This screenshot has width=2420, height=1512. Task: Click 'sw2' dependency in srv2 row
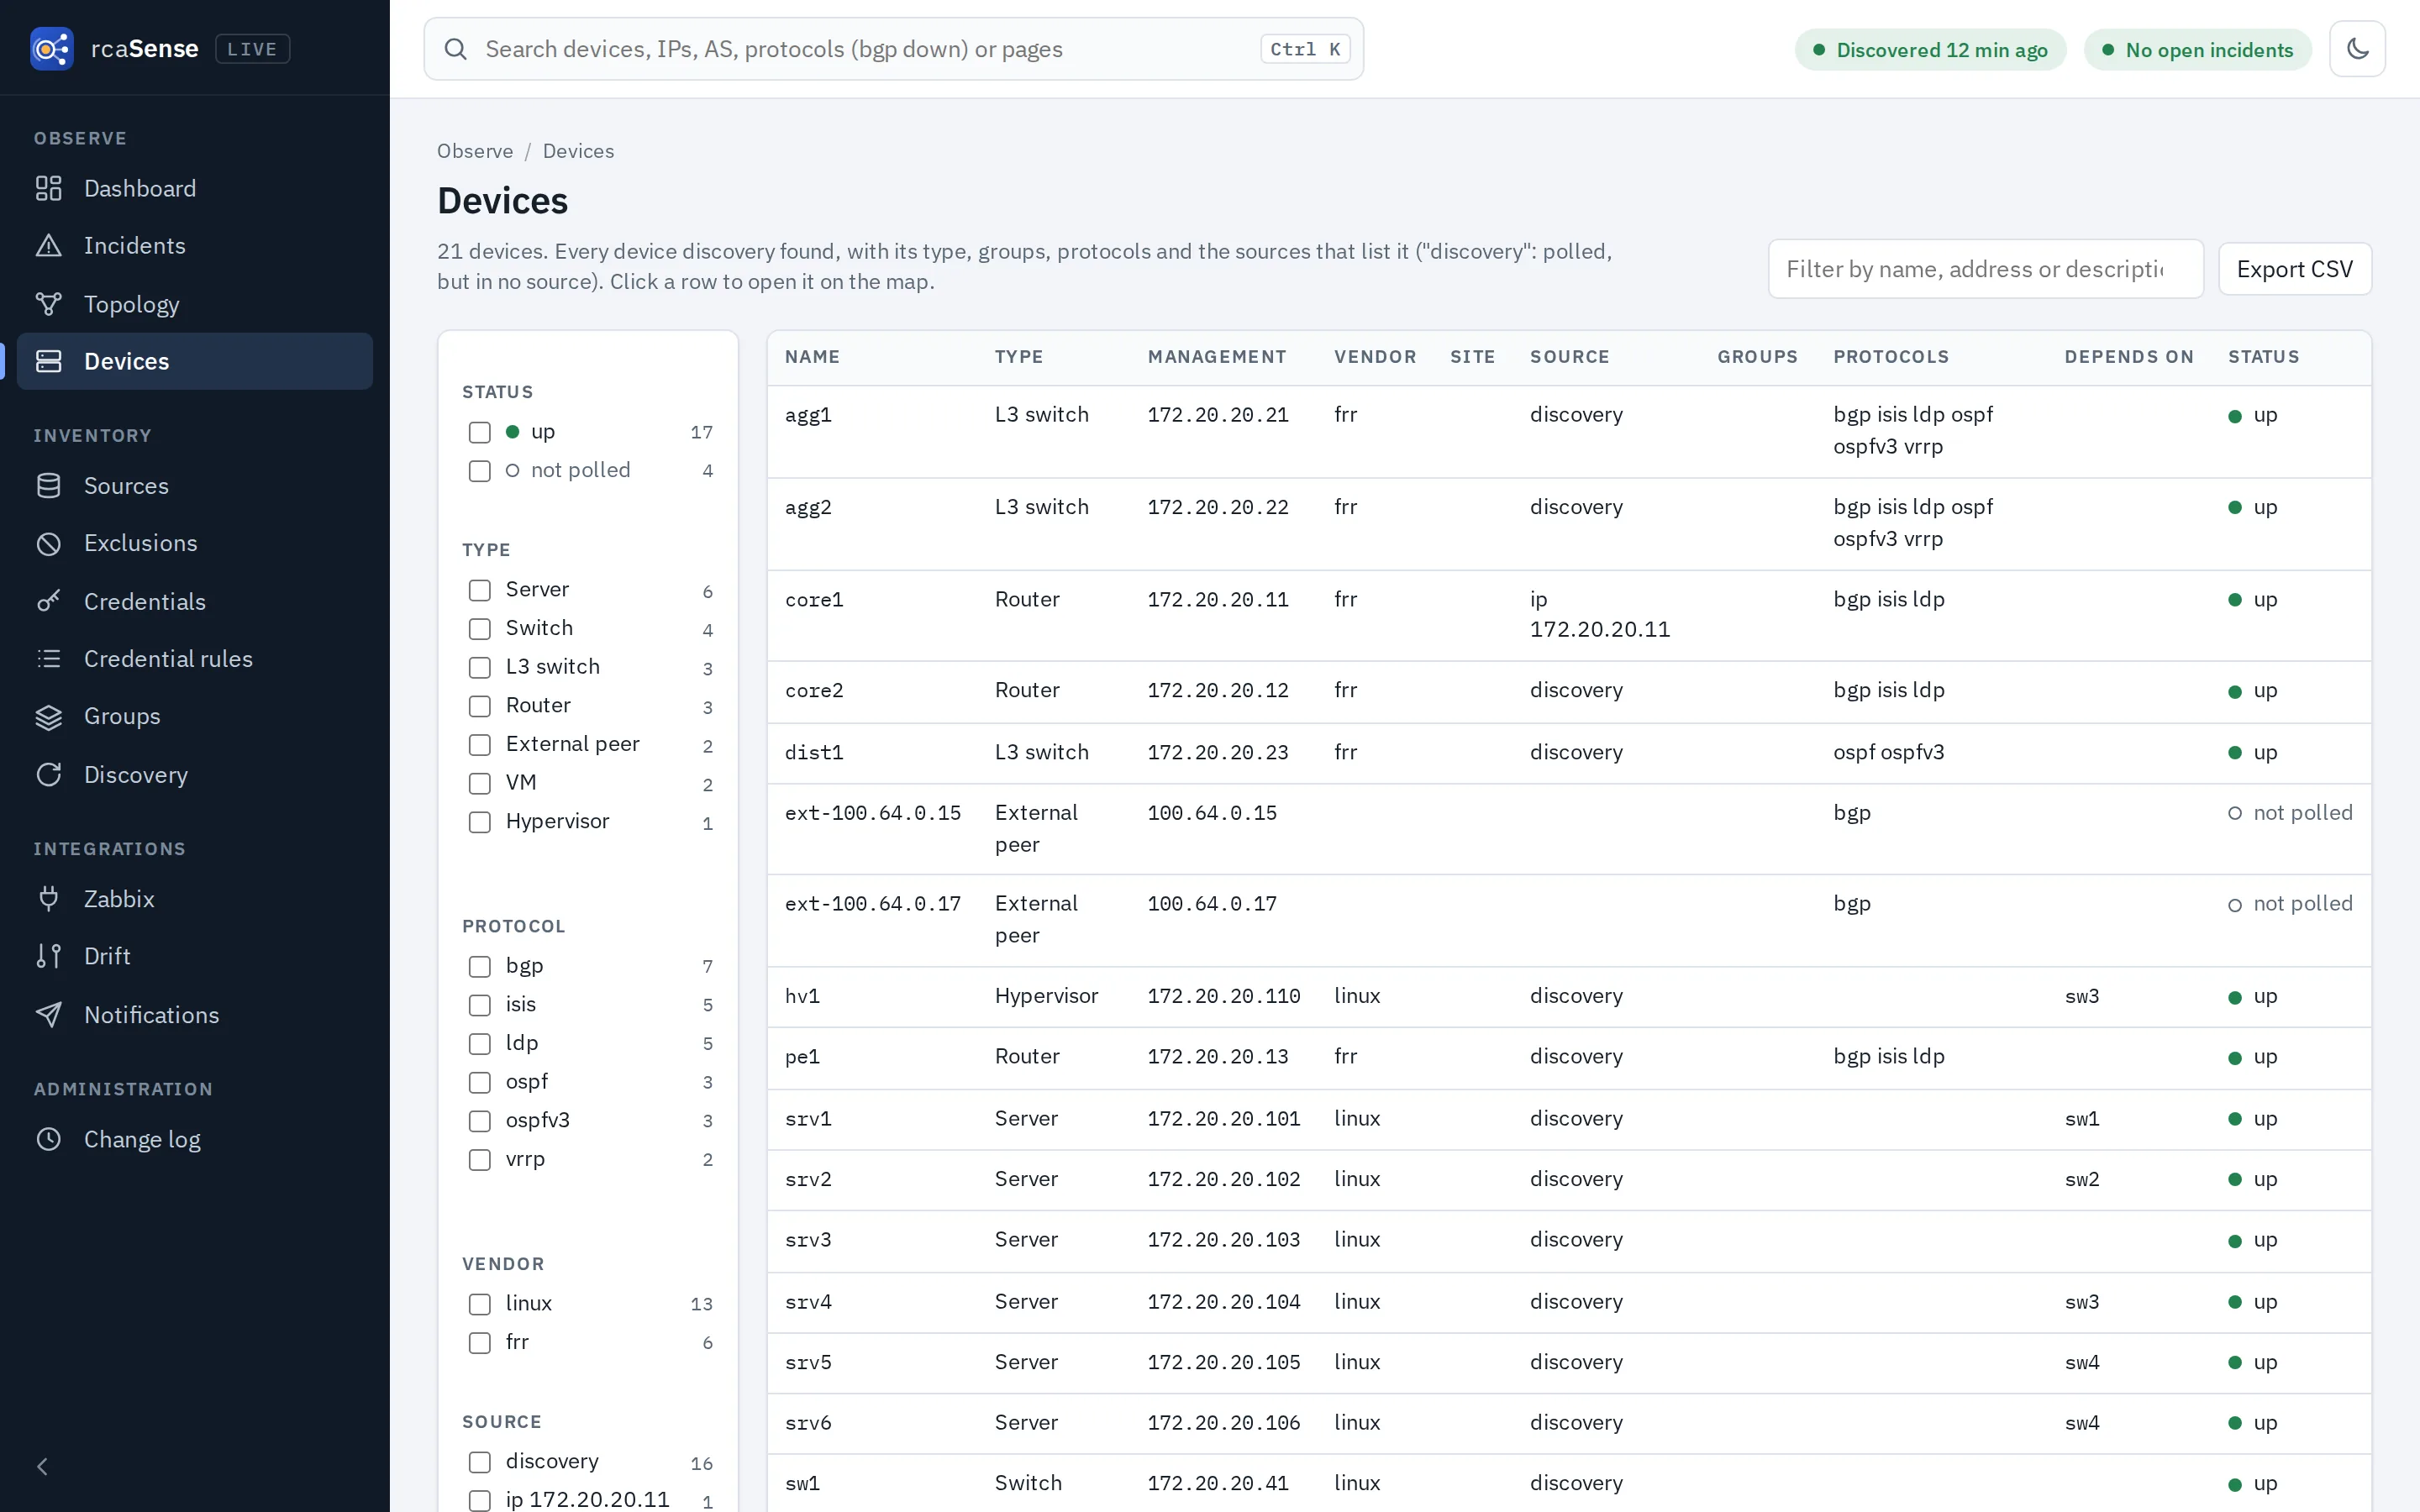pyautogui.click(x=2081, y=1179)
